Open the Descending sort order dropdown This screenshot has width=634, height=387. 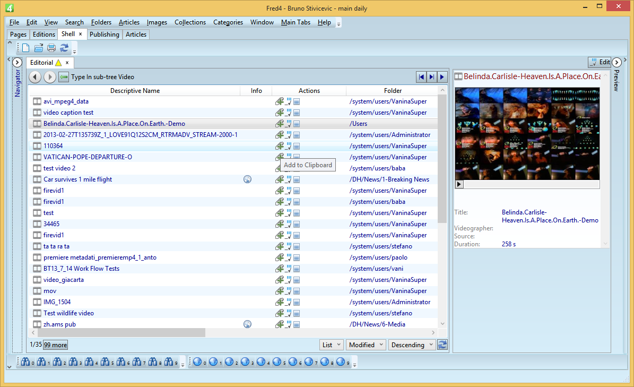point(412,345)
